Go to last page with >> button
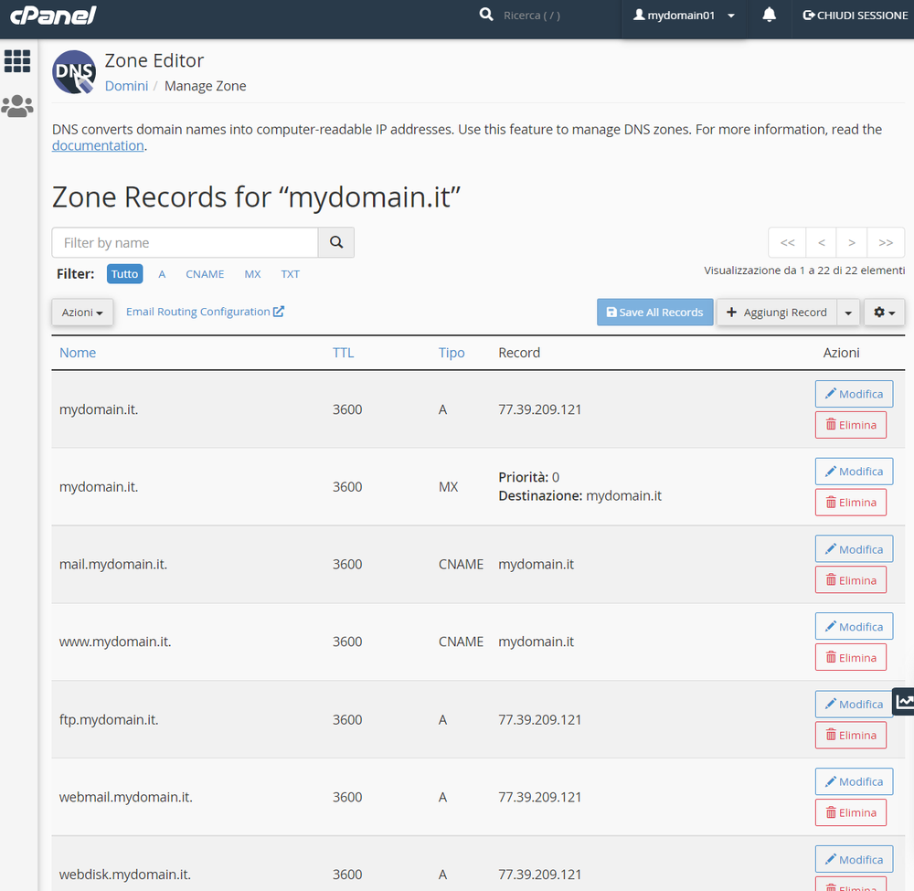Screen dimensions: 914x891 (886, 242)
